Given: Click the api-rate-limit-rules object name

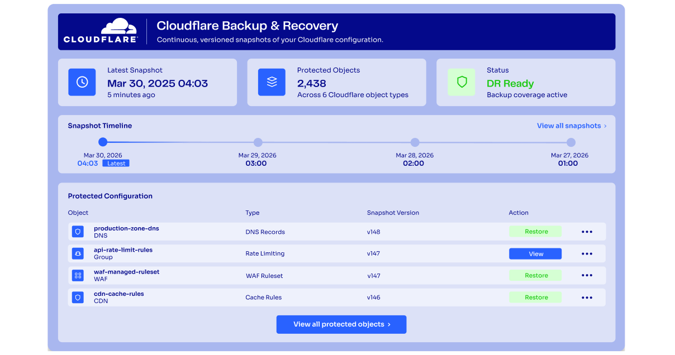Looking at the screenshot, I should 123,250.
